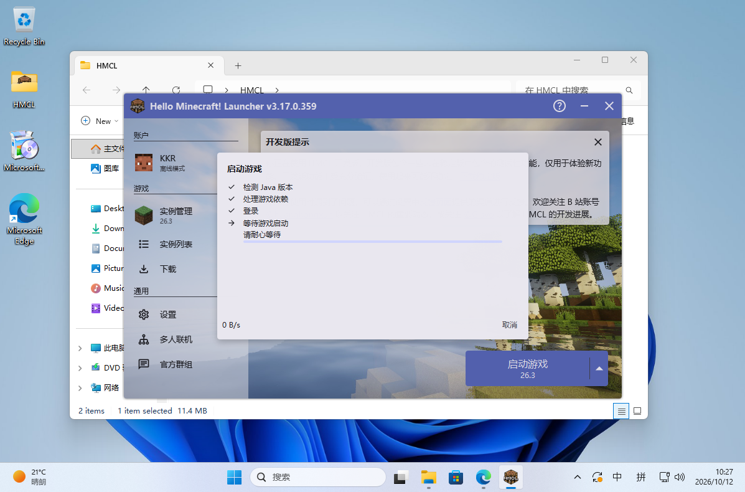Add a new Explorer tab
This screenshot has height=492, width=745.
238,65
